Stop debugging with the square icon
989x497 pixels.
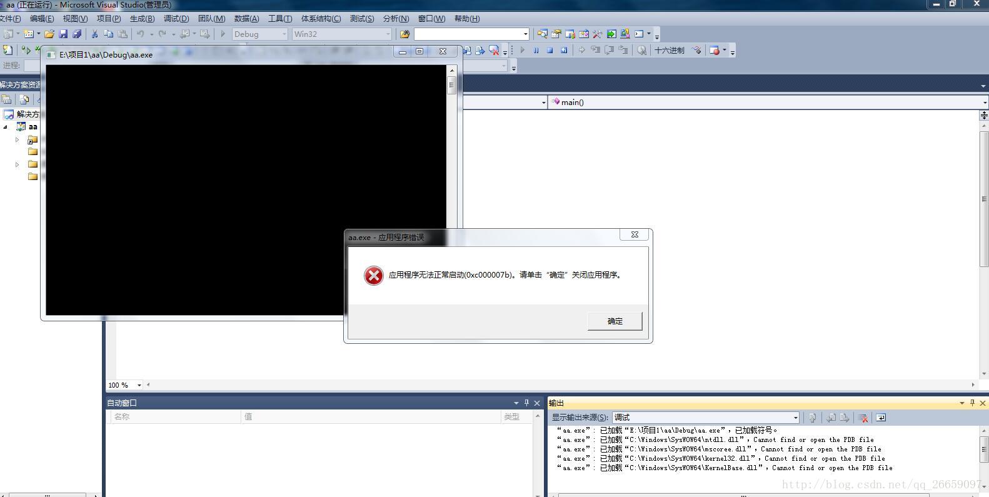click(x=550, y=50)
